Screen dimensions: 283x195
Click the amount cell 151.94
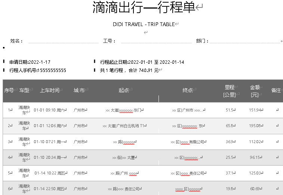point(255,110)
